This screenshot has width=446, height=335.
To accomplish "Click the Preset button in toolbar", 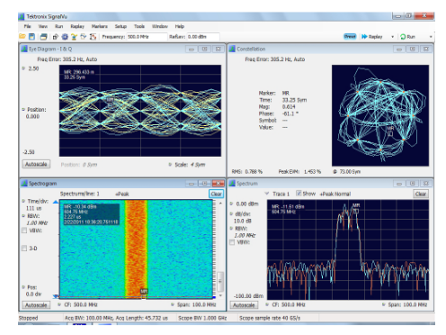I will click(350, 37).
